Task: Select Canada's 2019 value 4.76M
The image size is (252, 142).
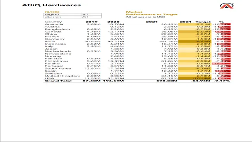Action: [x=94, y=32]
